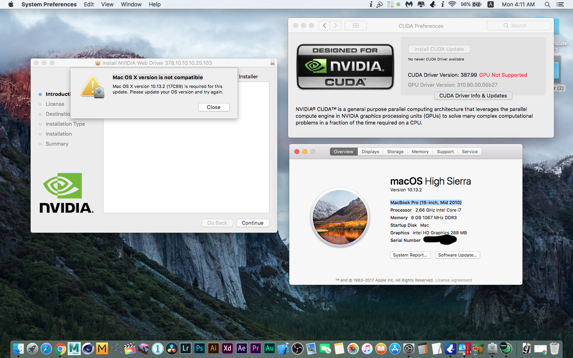Click the Version 10.13.2 text
Viewport: 573px width, 358px height.
[x=406, y=190]
